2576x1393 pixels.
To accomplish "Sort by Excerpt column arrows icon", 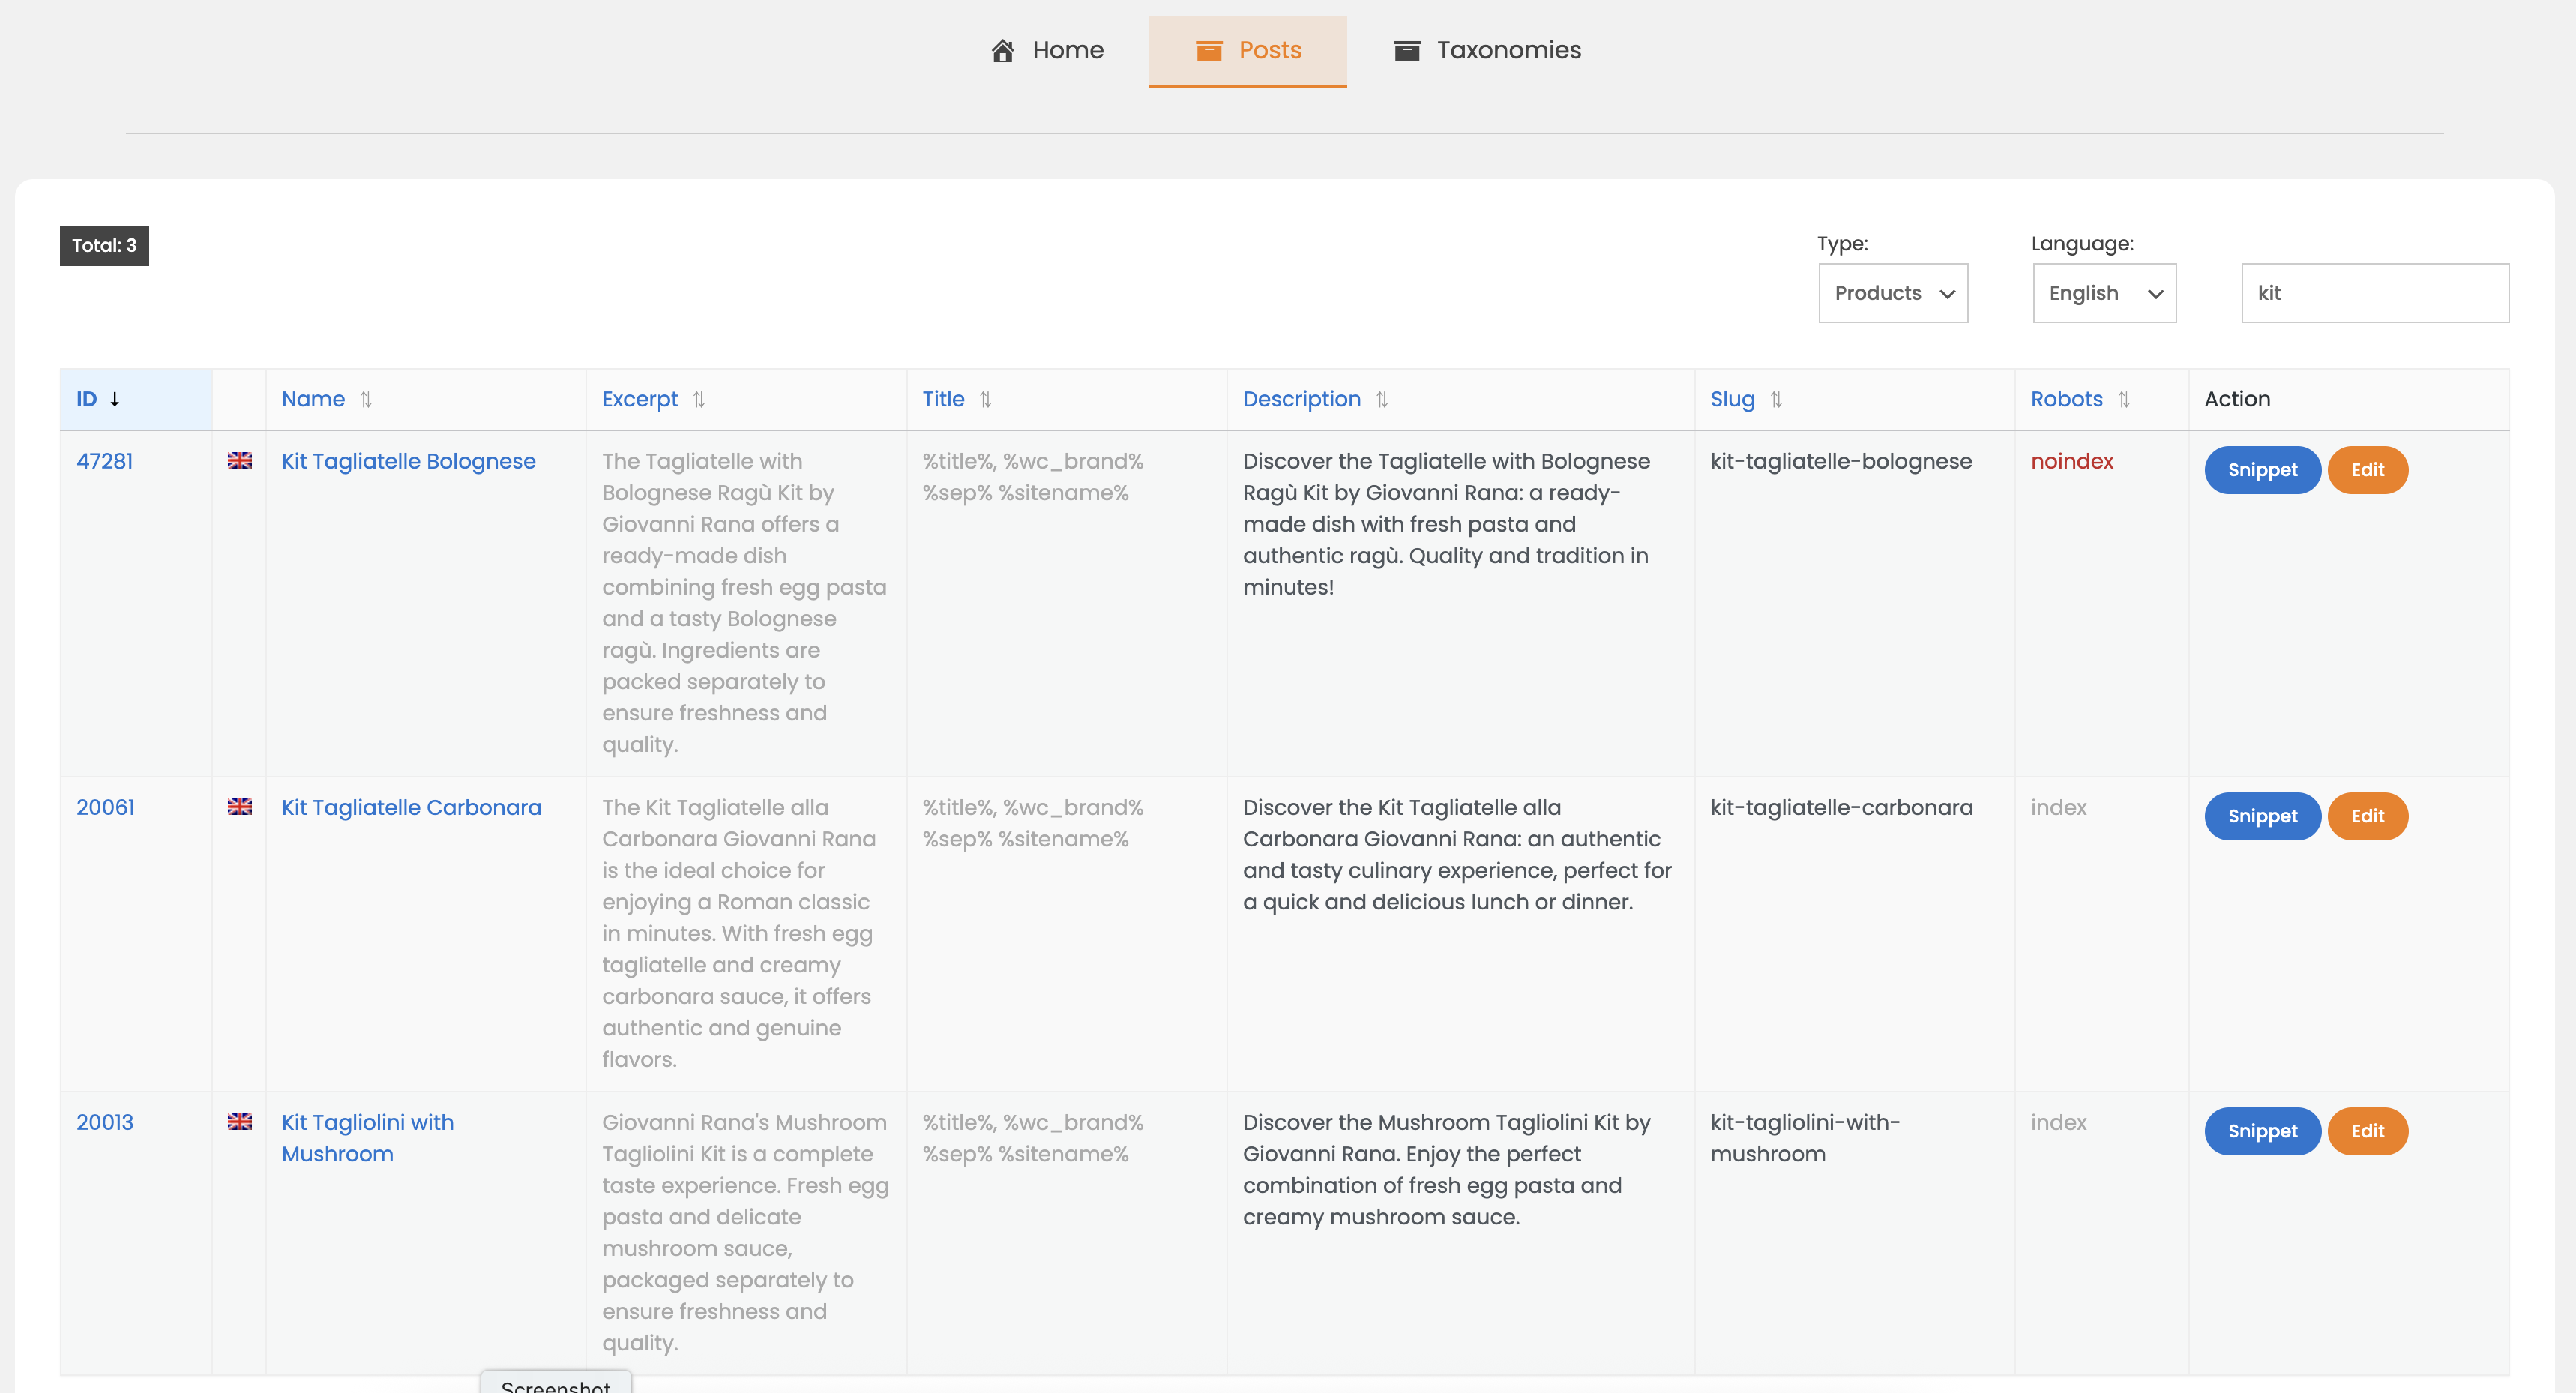I will [699, 399].
